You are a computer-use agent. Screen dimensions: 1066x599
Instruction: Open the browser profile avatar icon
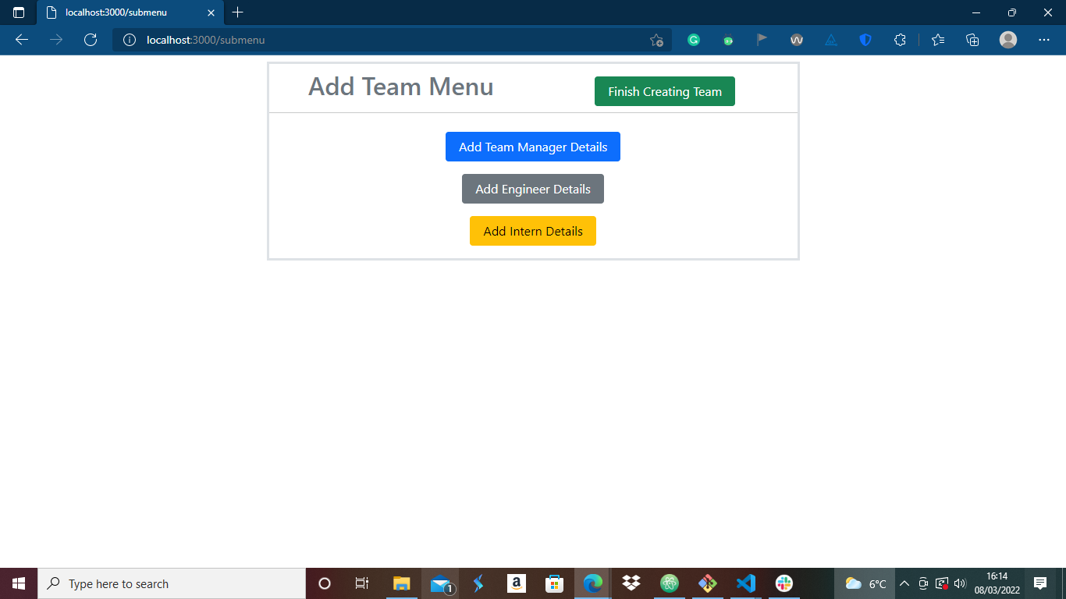point(1007,40)
